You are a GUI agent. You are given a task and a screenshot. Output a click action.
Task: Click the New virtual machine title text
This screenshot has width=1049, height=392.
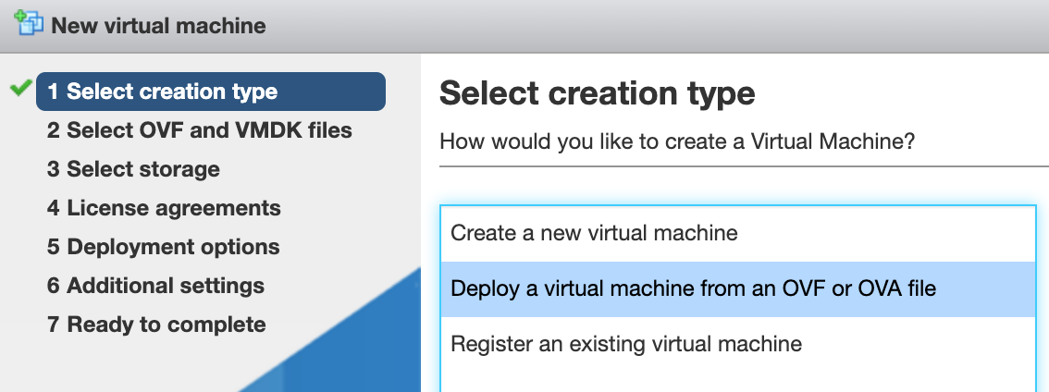(x=158, y=25)
